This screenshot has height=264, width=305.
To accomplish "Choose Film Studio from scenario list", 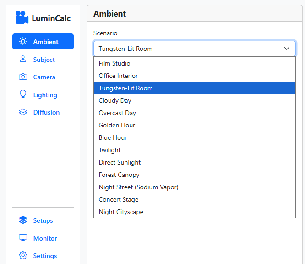I will [x=114, y=63].
